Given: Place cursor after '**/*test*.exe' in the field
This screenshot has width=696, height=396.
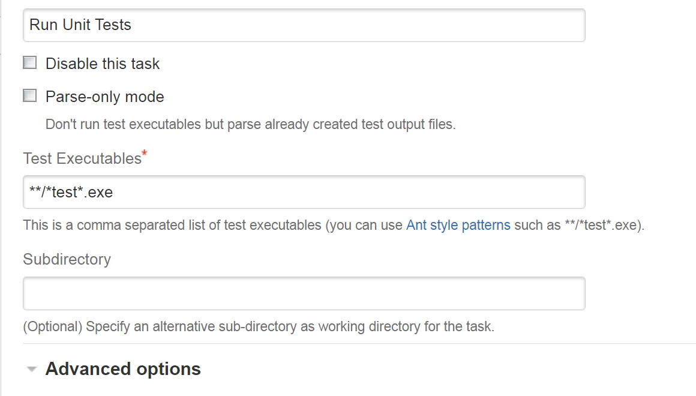Looking at the screenshot, I should [x=114, y=192].
